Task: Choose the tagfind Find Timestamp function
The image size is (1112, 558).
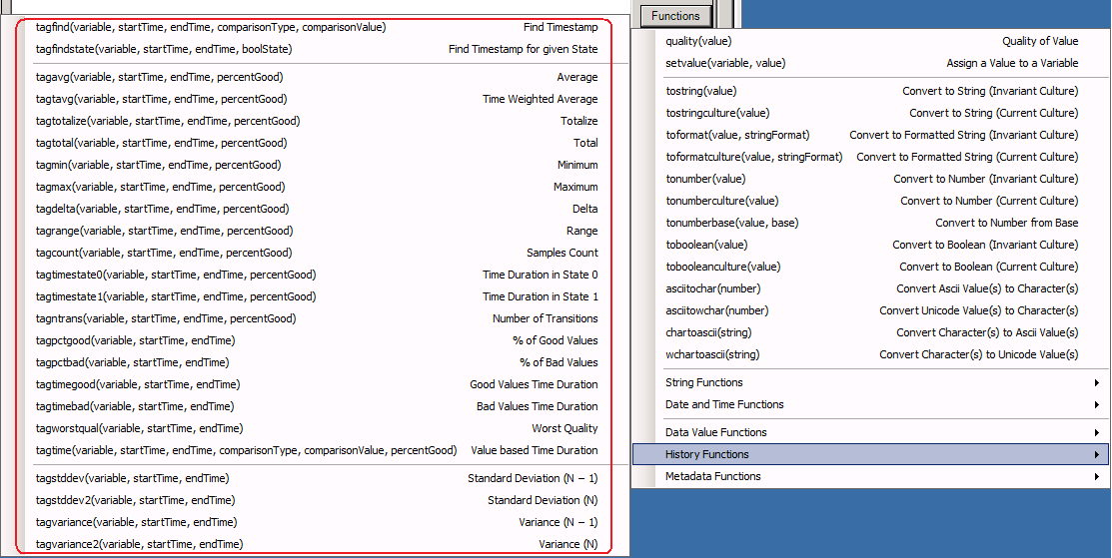Action: click(316, 27)
